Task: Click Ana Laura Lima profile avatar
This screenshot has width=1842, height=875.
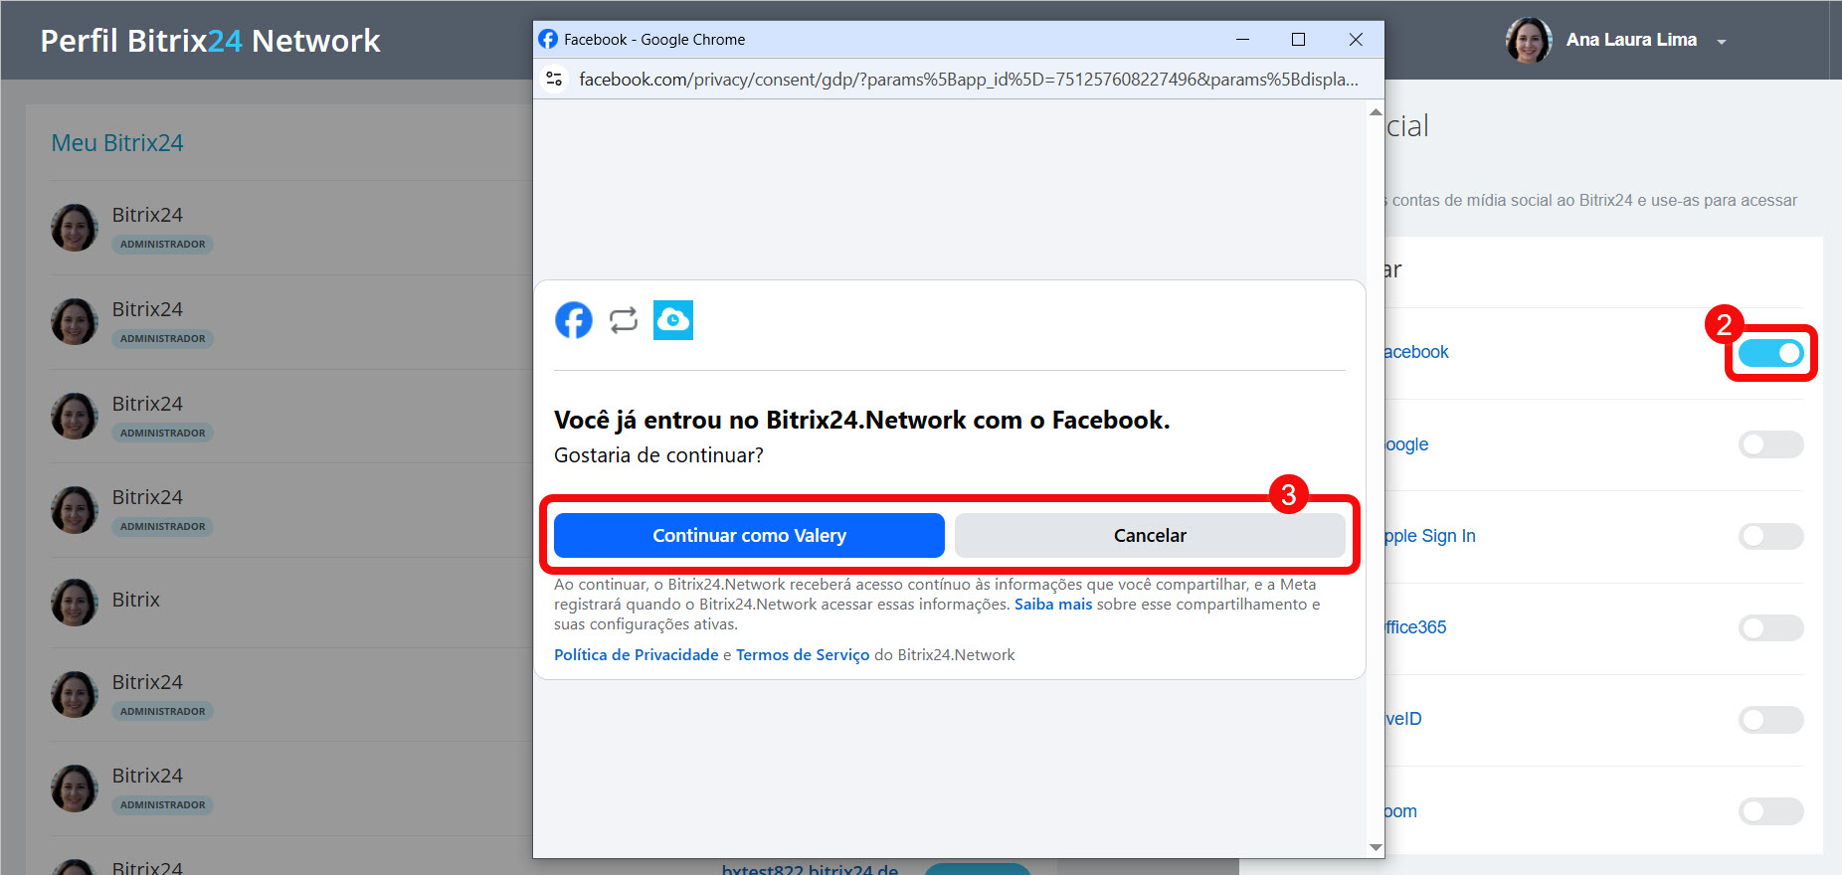Action: coord(1529,40)
